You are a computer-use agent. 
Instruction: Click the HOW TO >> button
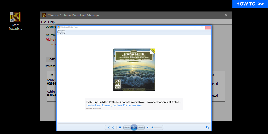250,4
